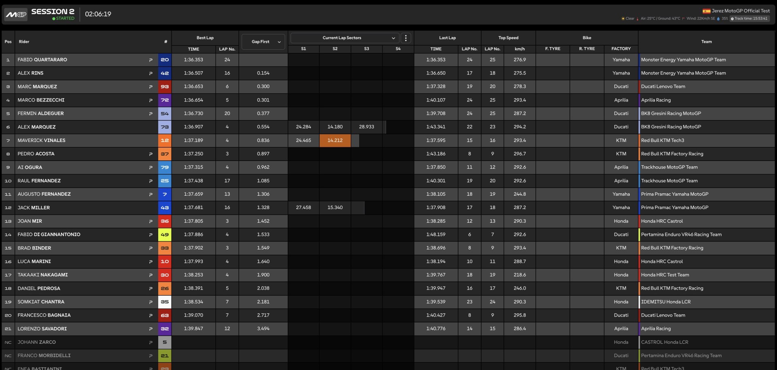The height and width of the screenshot is (370, 777).
Task: Click the Best Lap column header
Action: [x=205, y=38]
